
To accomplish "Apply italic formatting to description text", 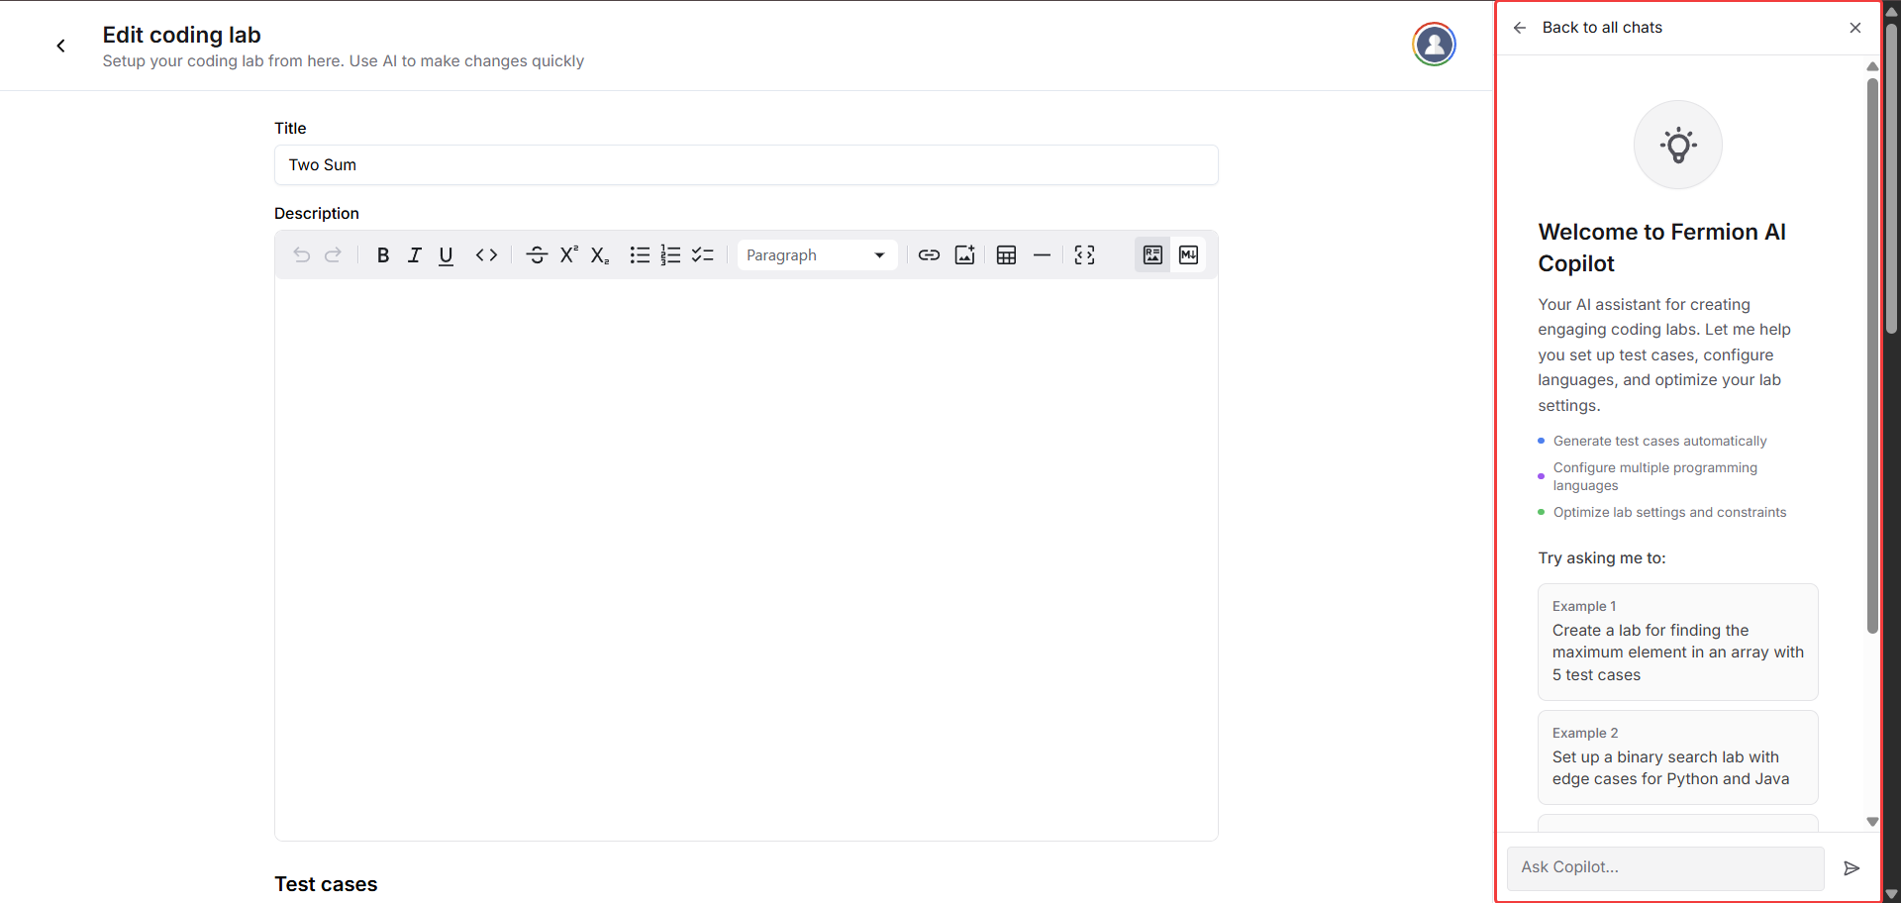I will click(414, 255).
